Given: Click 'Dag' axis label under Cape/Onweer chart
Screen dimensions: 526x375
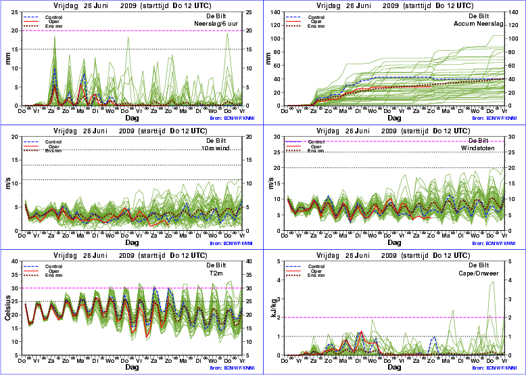Looking at the screenshot, I should pos(395,367).
